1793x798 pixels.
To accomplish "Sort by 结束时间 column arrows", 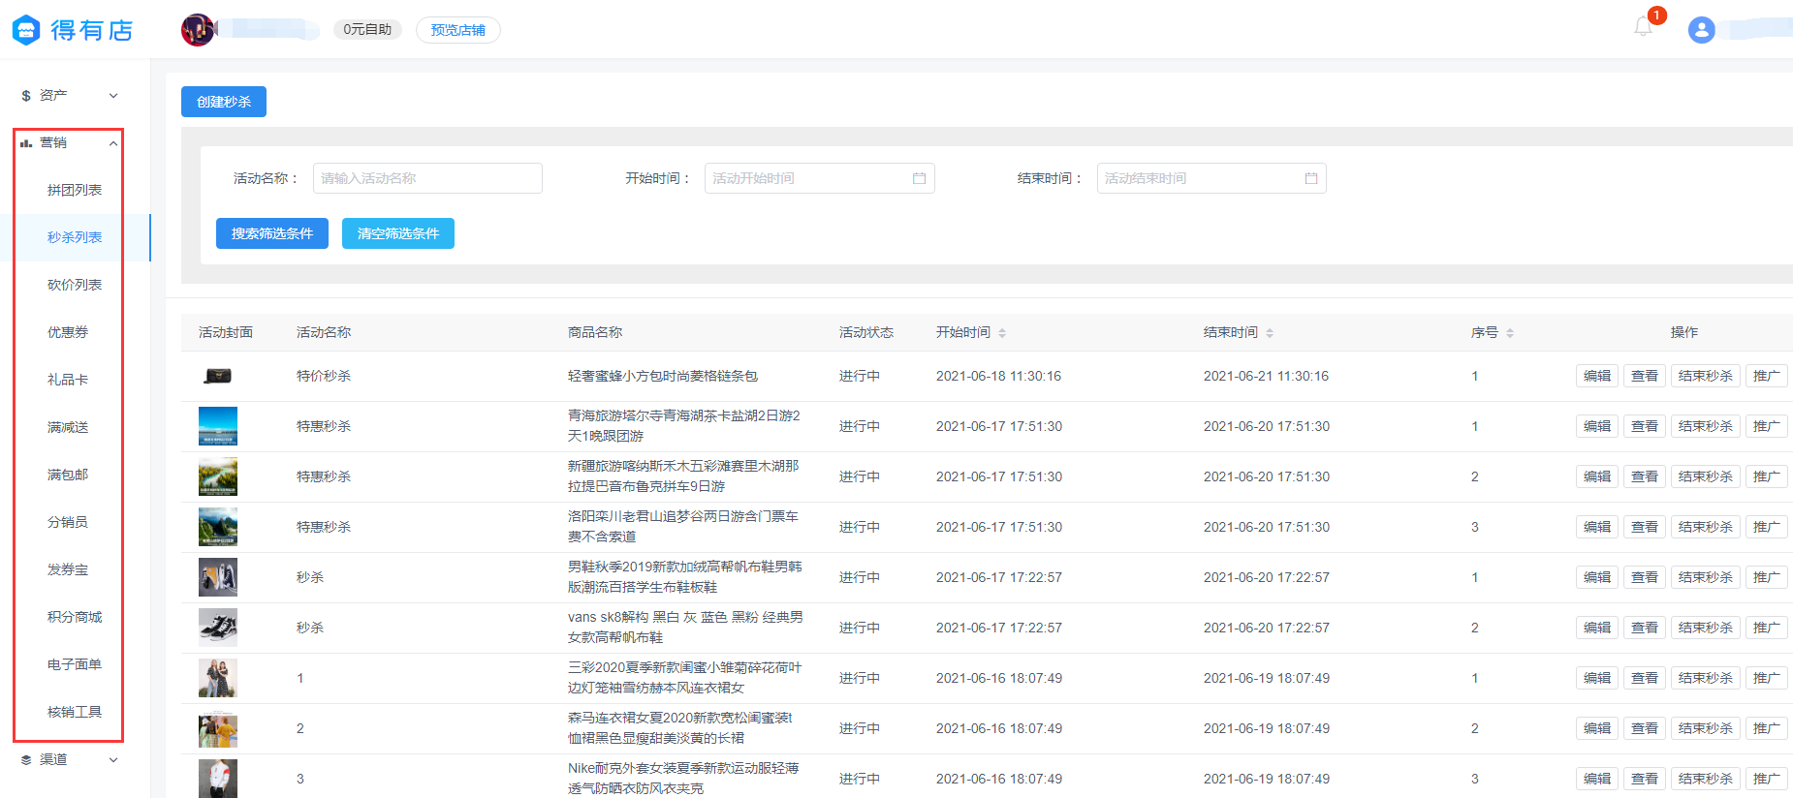I will (x=1270, y=333).
